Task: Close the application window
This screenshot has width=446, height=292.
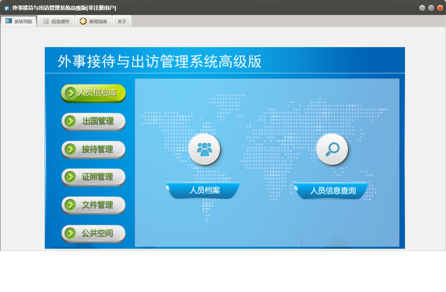Action: 440,8
